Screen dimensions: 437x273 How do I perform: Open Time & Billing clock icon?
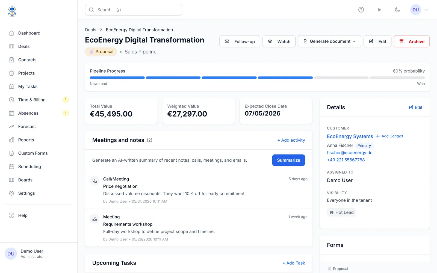pos(11,100)
